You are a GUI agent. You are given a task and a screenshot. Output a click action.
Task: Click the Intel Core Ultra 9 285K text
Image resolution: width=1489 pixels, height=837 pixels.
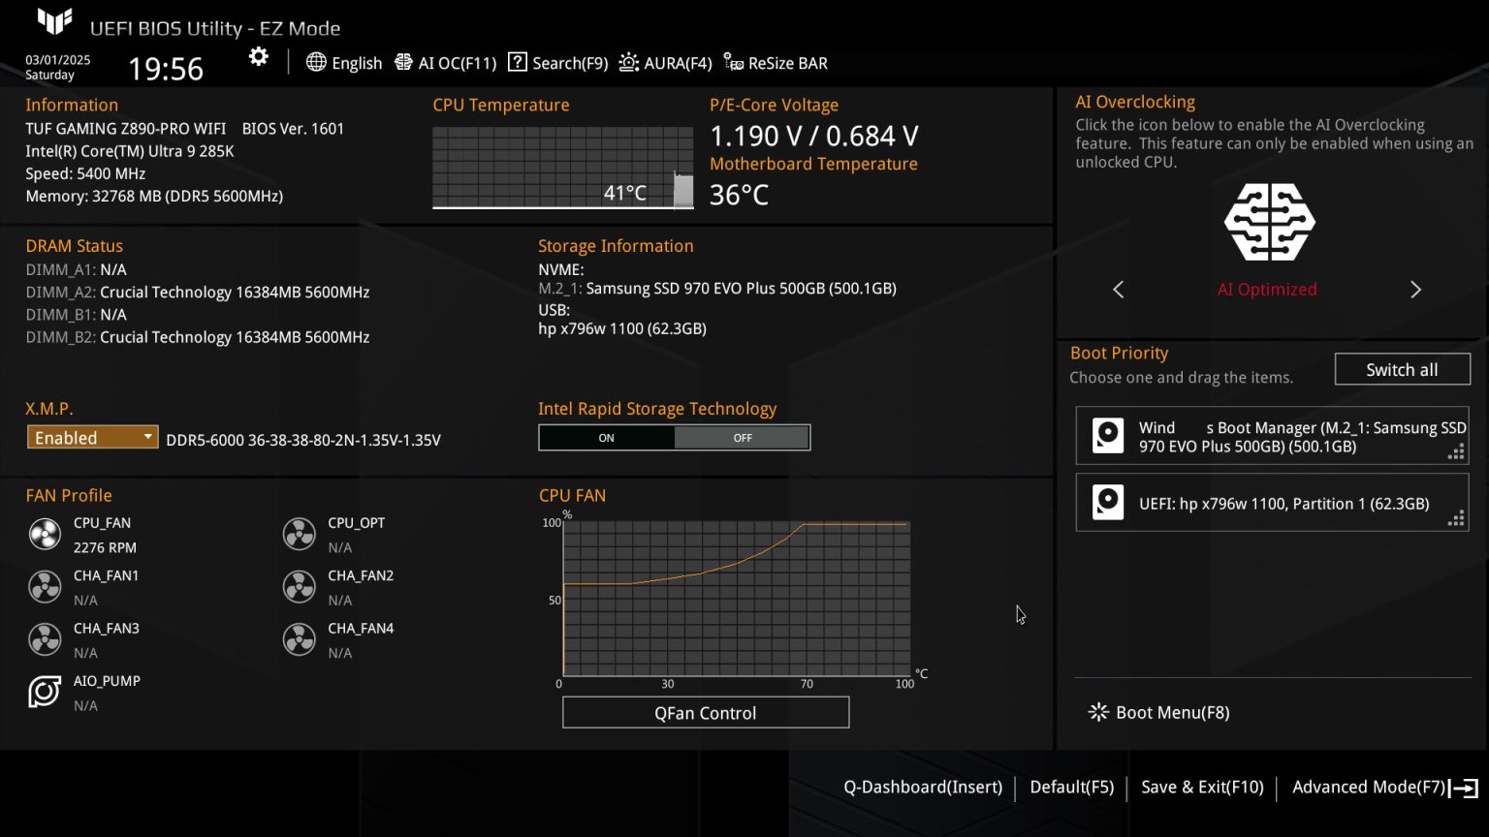pos(130,151)
